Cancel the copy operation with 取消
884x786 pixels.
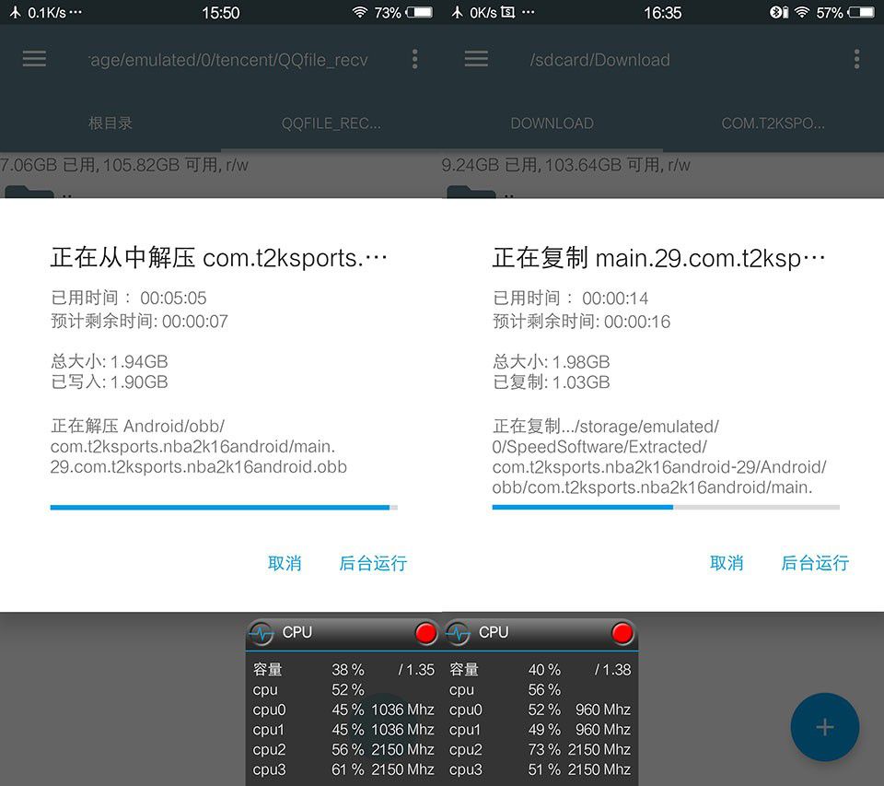click(x=727, y=563)
